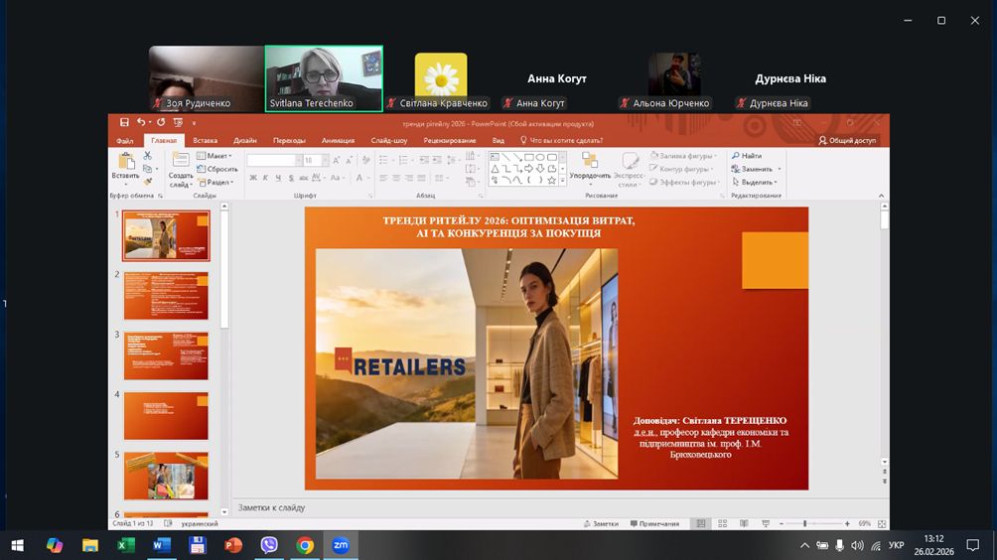The width and height of the screenshot is (997, 560).
Task: Toggle Заметки notes pane in status bar
Action: tap(601, 523)
